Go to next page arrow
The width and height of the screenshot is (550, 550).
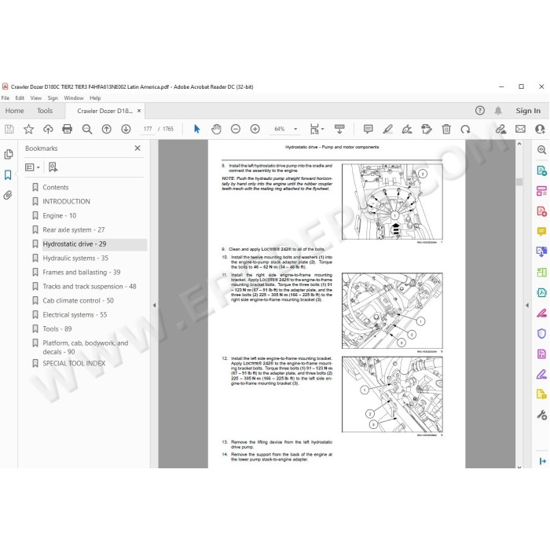[x=126, y=129]
